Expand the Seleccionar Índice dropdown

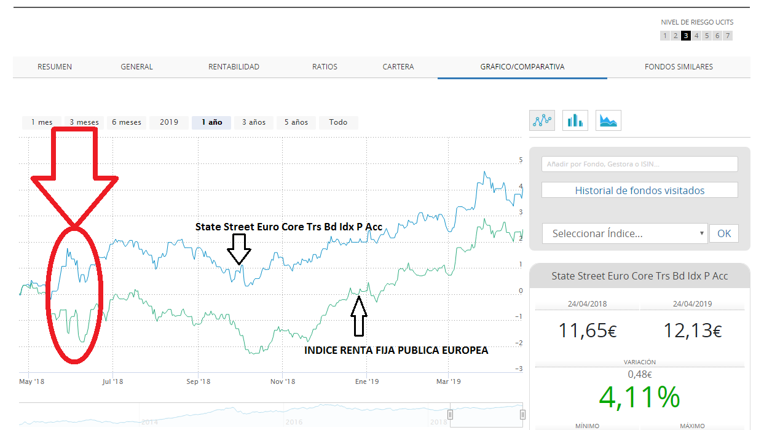tap(624, 233)
